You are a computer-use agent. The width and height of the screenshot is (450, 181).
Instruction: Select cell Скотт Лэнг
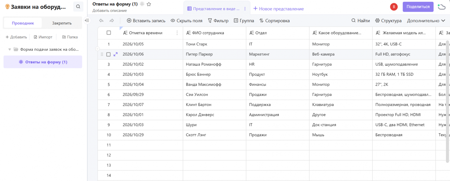click(x=214, y=135)
